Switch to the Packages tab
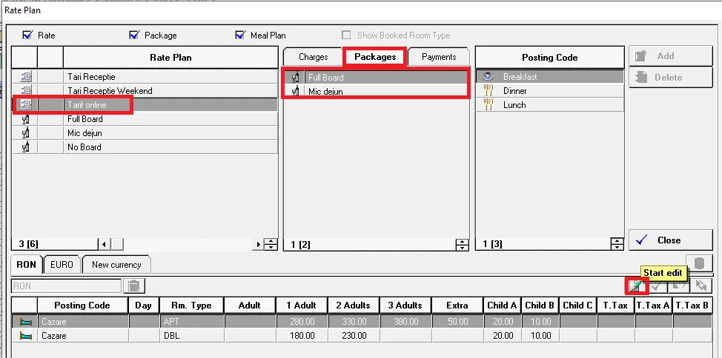Screen dimensions: 722x358 click(x=375, y=57)
